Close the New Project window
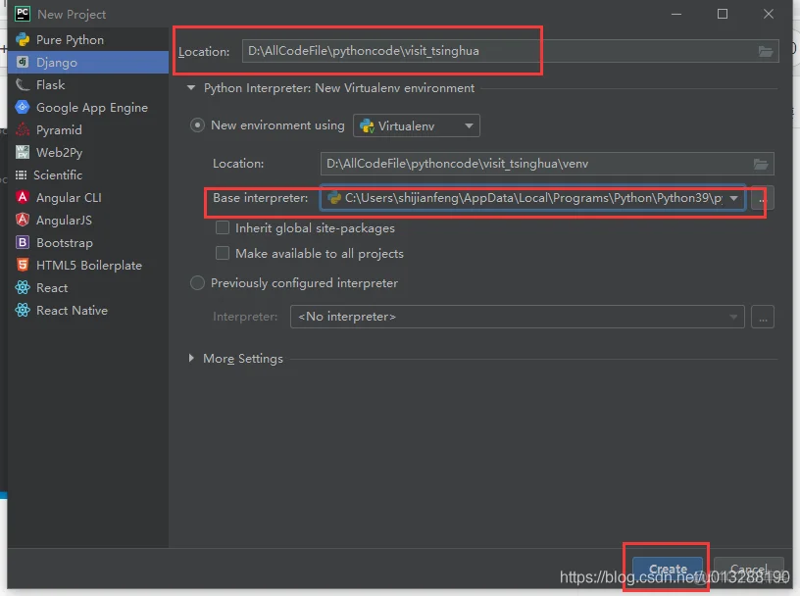800x596 pixels. (x=769, y=14)
